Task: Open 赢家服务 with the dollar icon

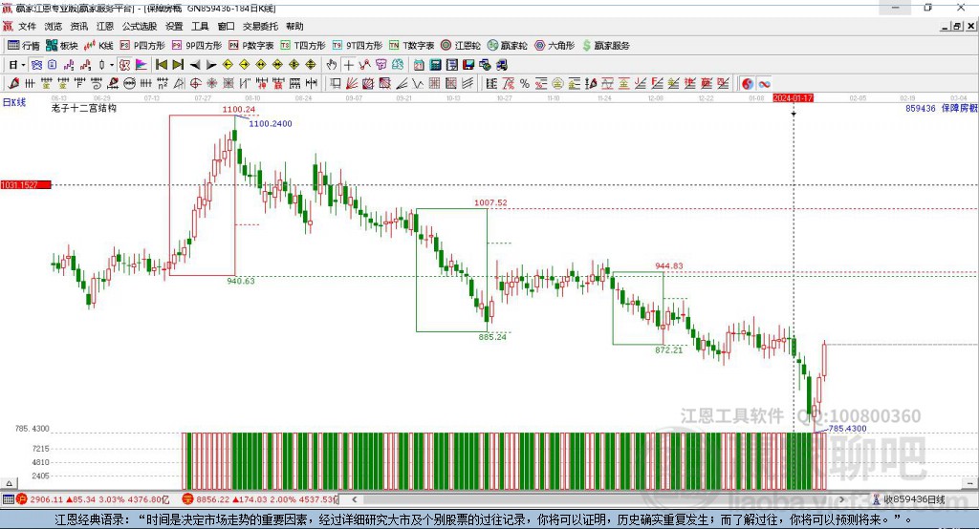Action: [x=605, y=46]
